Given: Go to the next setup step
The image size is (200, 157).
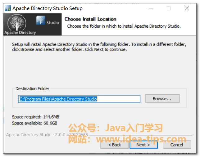Looking at the screenshot, I should point(143,145).
